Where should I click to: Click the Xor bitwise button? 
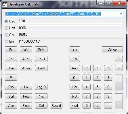75,87
